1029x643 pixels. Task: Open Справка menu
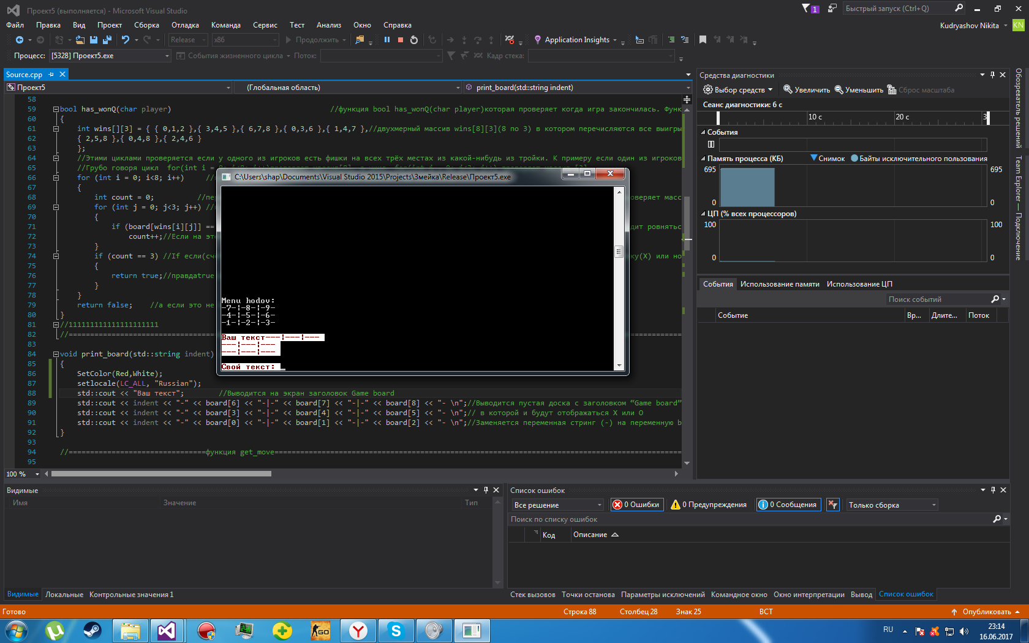click(x=397, y=25)
